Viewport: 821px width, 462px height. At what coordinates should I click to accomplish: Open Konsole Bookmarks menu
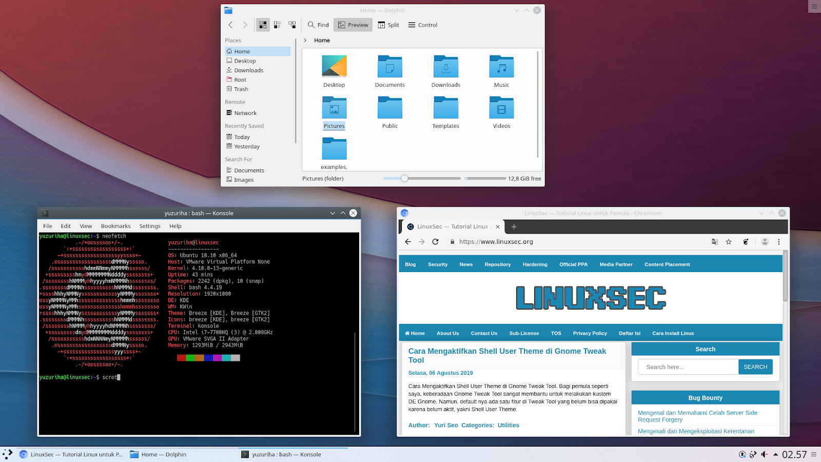point(115,226)
